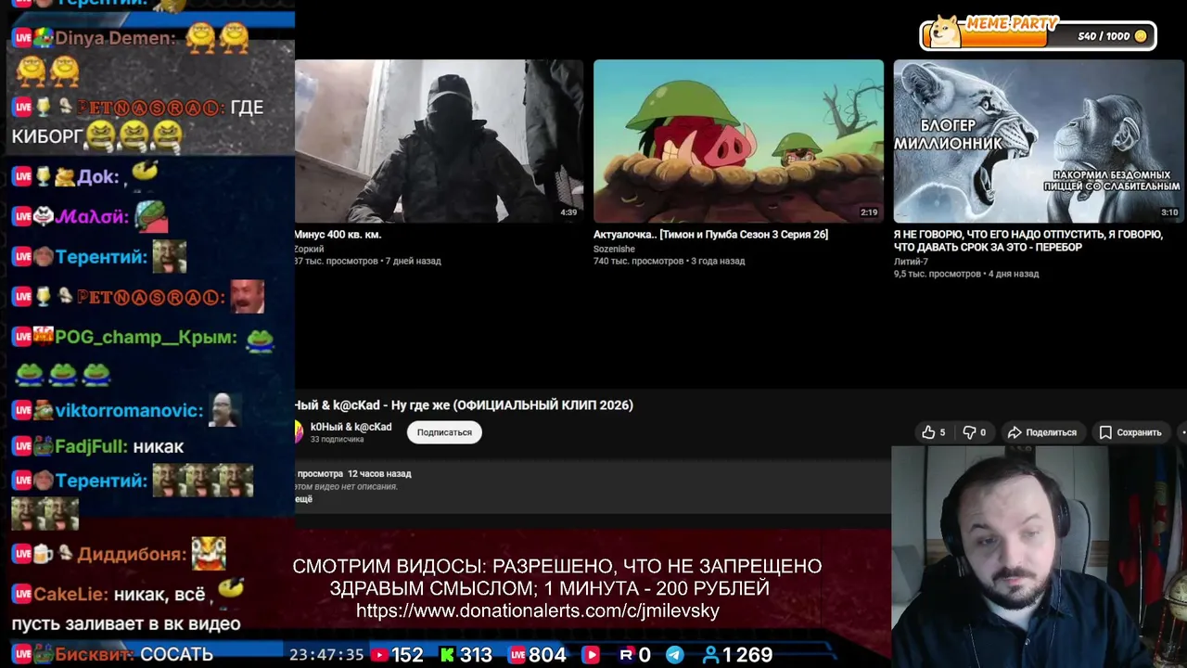Click the beer mug badge next to Док
Viewport: 1187px width, 668px height.
[x=43, y=176]
